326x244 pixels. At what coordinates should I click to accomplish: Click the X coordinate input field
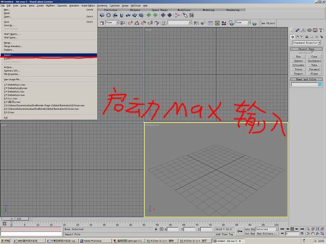coord(173,229)
